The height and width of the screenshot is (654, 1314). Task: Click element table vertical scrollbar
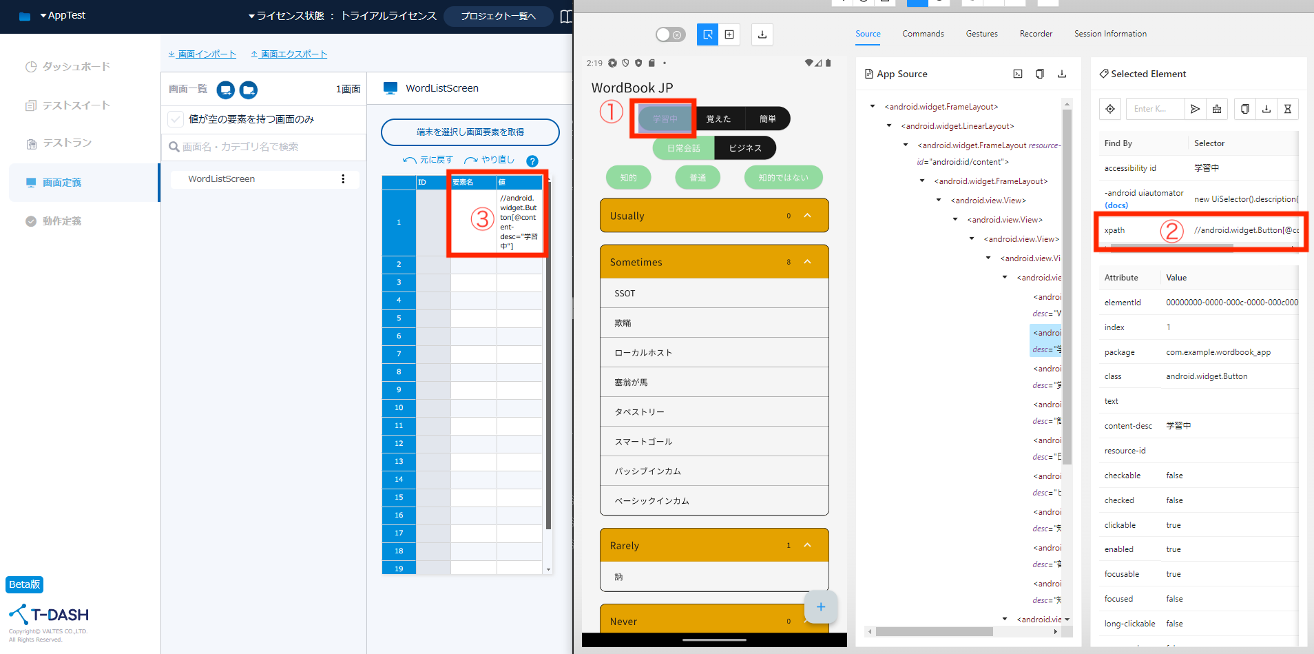coord(548,357)
